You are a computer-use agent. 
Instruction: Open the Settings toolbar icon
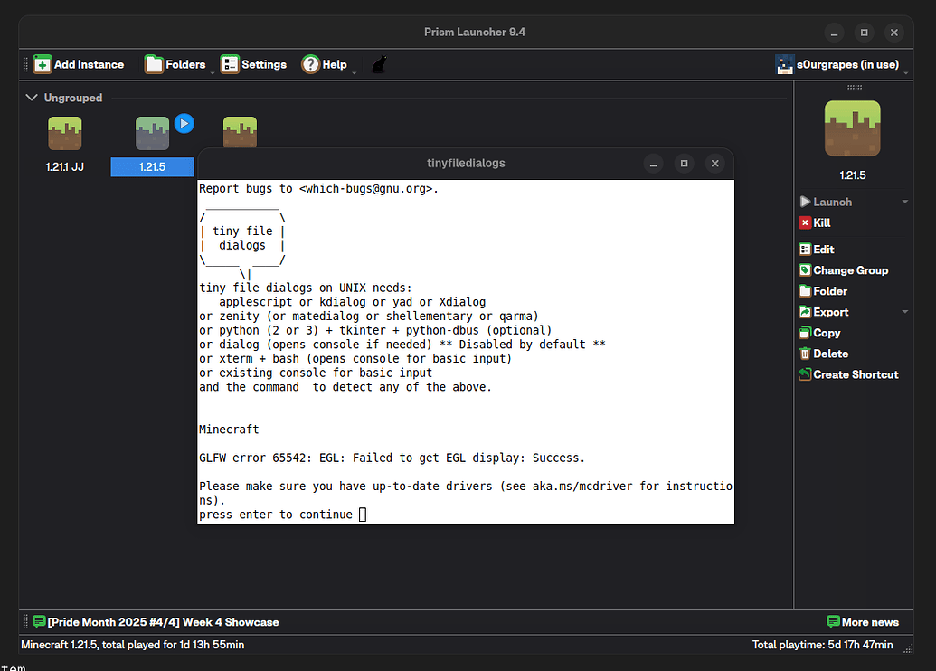pyautogui.click(x=230, y=64)
